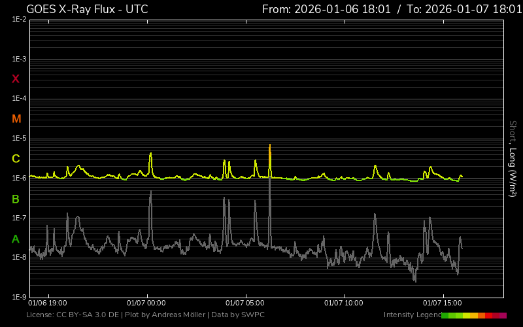Screen dimensions: 523x327
Task: Click the yellow C flare class label
Action: point(16,159)
